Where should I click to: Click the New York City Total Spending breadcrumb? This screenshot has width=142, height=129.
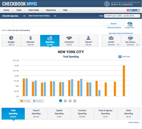click(x=19, y=30)
